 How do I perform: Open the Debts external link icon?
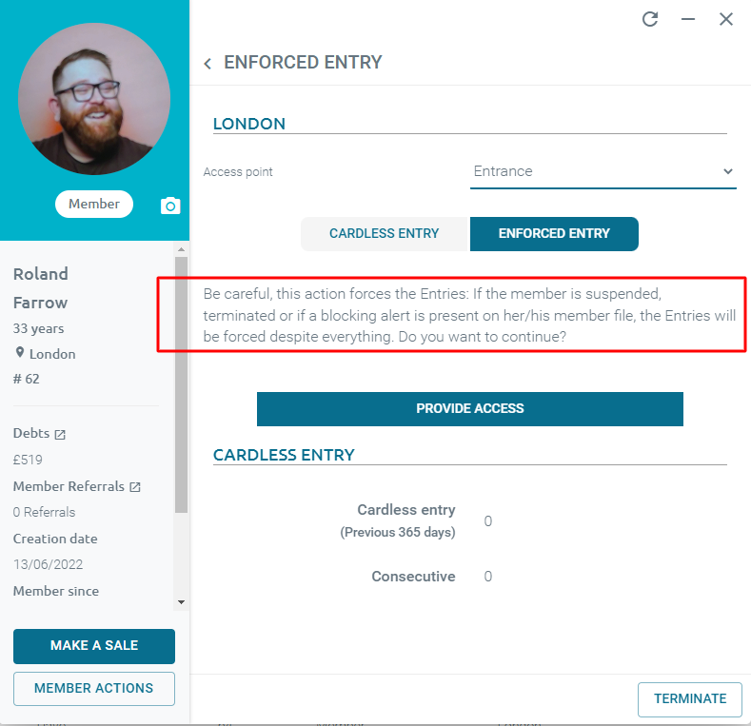tap(60, 434)
